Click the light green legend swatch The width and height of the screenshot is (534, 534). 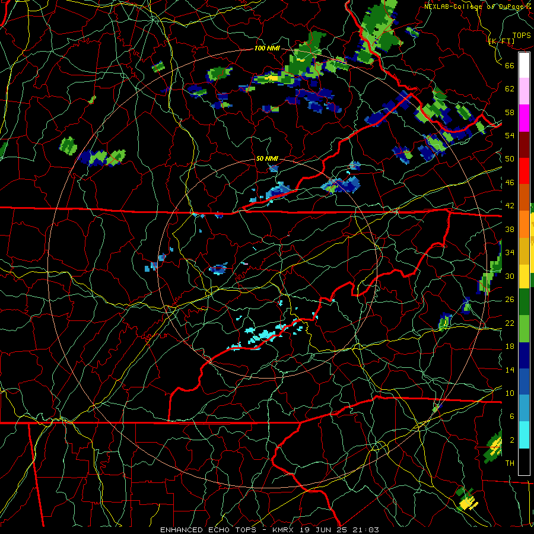(x=524, y=329)
